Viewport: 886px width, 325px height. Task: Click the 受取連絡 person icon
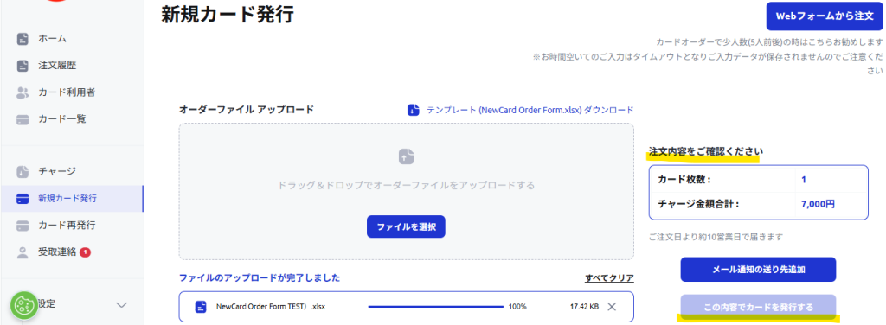(x=22, y=252)
